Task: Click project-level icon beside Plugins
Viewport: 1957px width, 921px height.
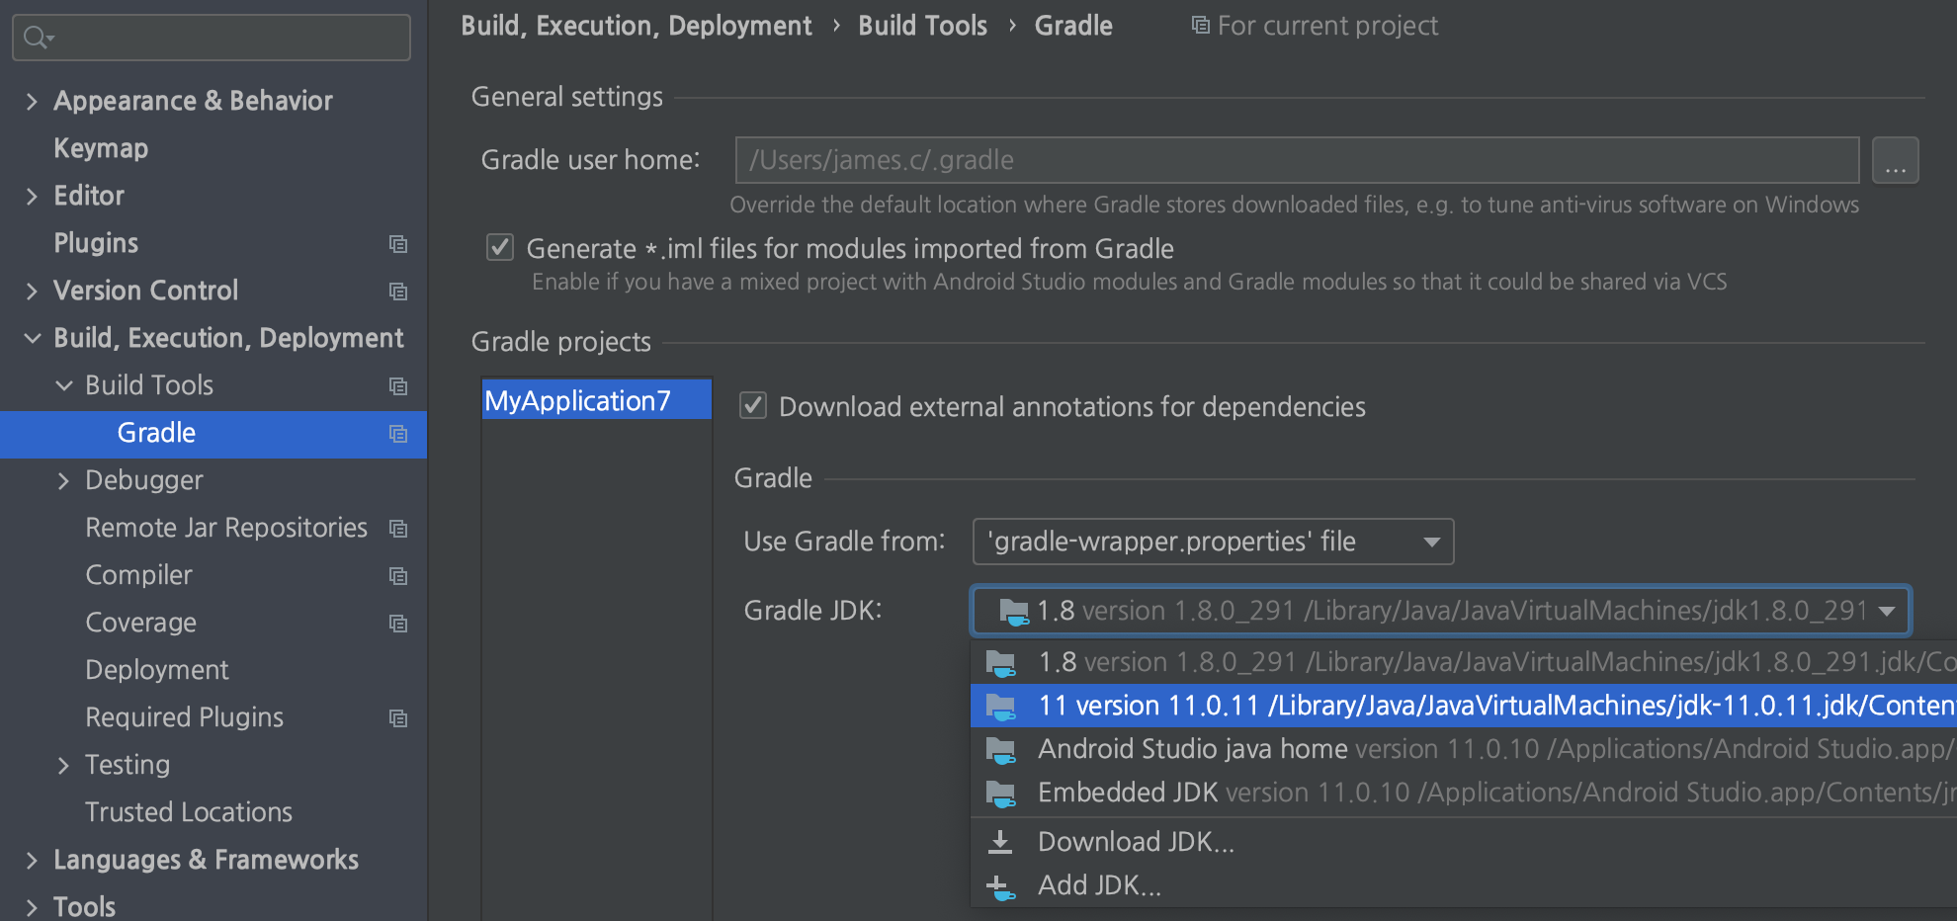Action: pos(398,243)
